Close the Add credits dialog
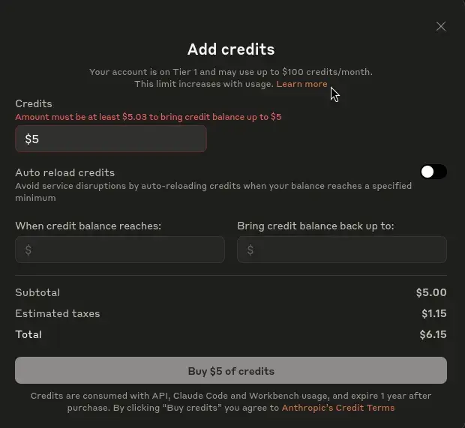Screen dimensions: 465x428 pos(441,26)
